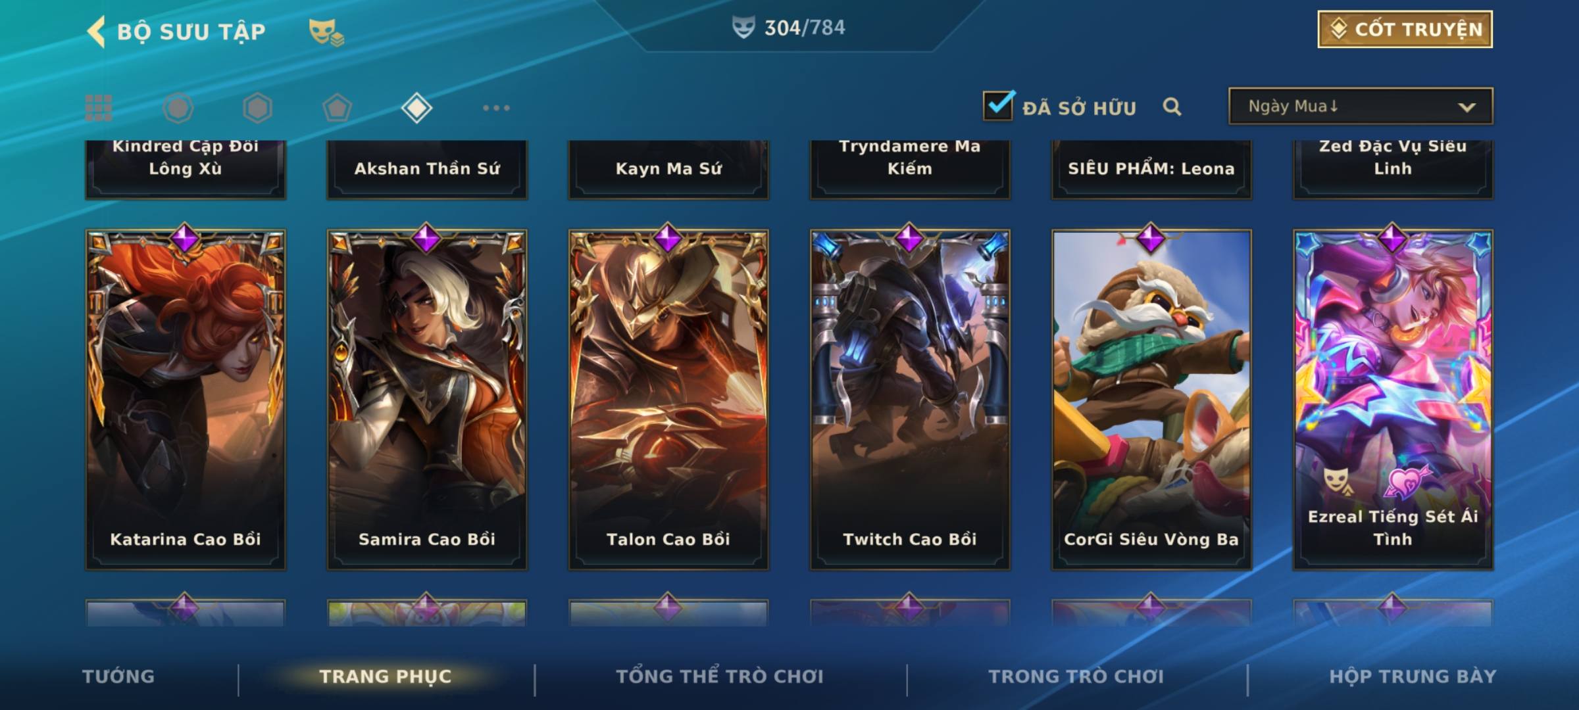Open more filters via three dots
Viewport: 1579px width, 710px height.
point(496,108)
